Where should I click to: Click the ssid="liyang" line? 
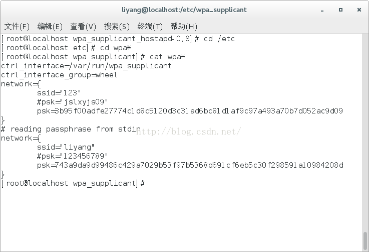click(x=65, y=147)
